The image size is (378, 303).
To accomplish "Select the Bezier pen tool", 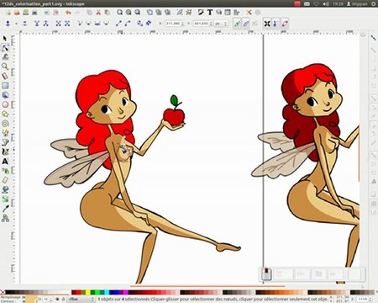I will [5, 142].
